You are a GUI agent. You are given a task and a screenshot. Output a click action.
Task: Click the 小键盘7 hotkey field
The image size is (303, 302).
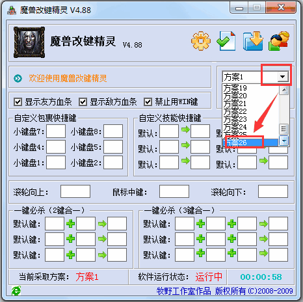pyautogui.click(x=56, y=131)
